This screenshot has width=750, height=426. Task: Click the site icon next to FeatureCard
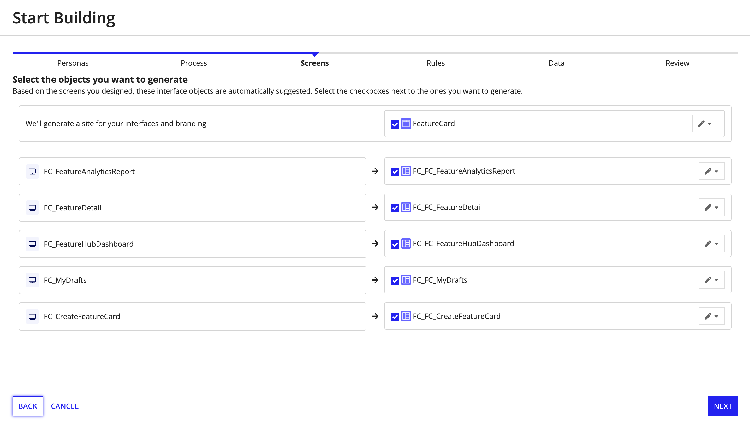click(x=406, y=124)
